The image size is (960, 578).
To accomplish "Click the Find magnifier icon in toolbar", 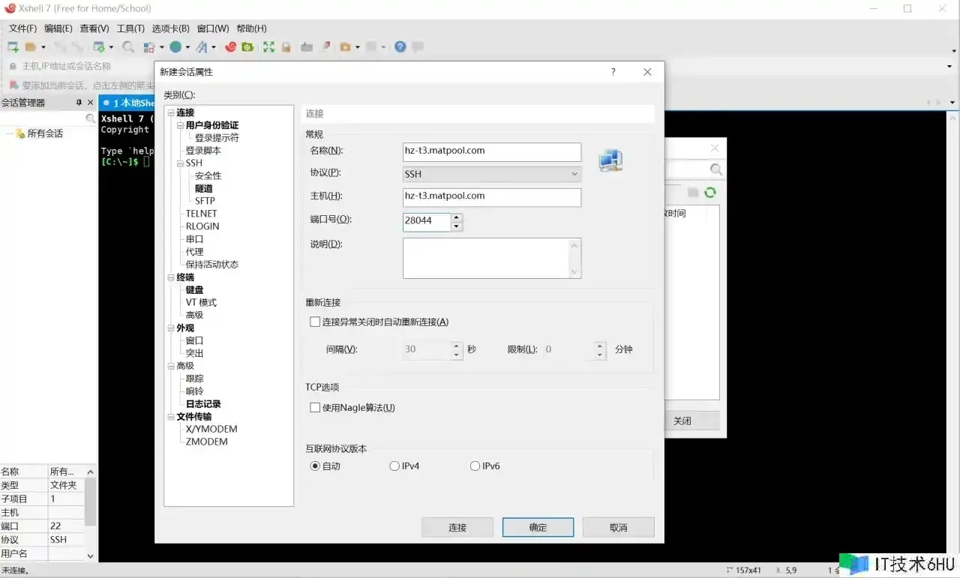I will click(x=128, y=47).
